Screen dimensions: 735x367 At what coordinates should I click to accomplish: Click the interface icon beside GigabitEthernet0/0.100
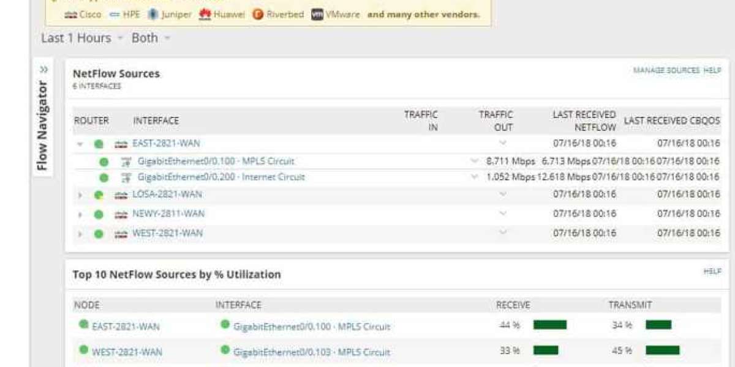(x=127, y=161)
